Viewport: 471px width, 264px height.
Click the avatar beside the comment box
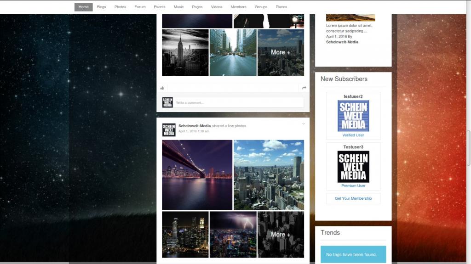(x=167, y=102)
